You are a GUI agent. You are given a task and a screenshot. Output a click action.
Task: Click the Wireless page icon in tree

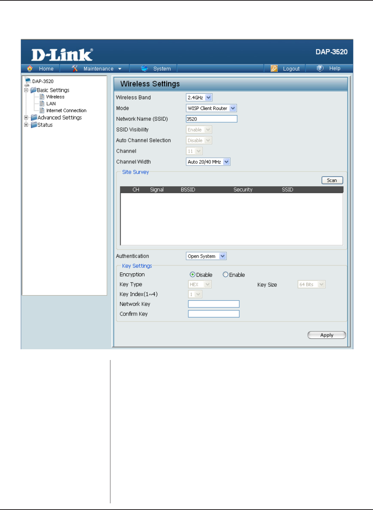coord(42,97)
